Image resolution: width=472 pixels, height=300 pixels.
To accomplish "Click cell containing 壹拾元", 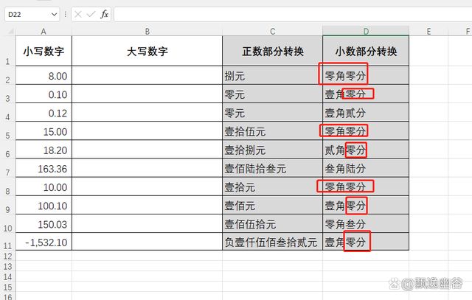I will (x=273, y=187).
